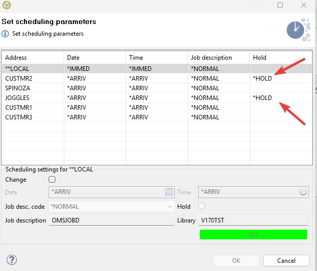
Task: Expand the Job desc. code dropdown
Action: click(x=170, y=207)
